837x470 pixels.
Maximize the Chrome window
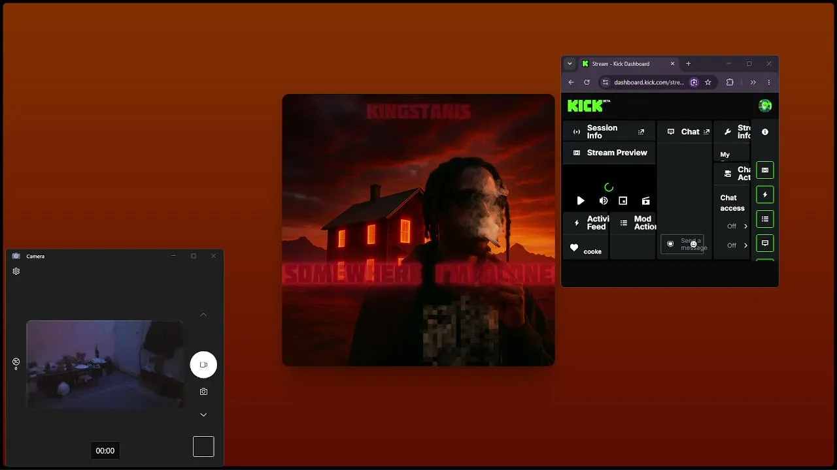(749, 64)
